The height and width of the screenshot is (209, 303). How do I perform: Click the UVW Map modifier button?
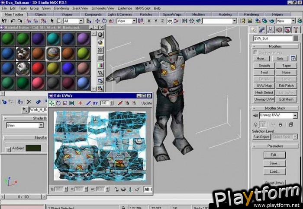(264, 86)
